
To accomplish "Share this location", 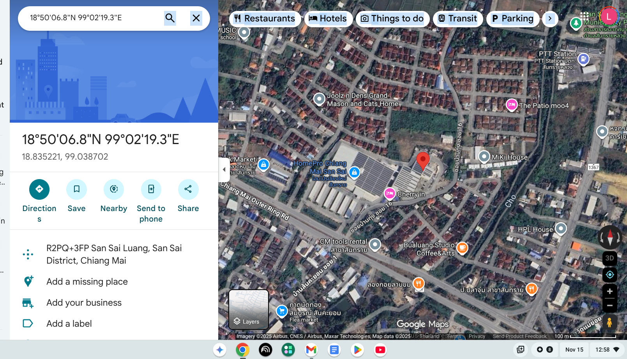I will 188,190.
